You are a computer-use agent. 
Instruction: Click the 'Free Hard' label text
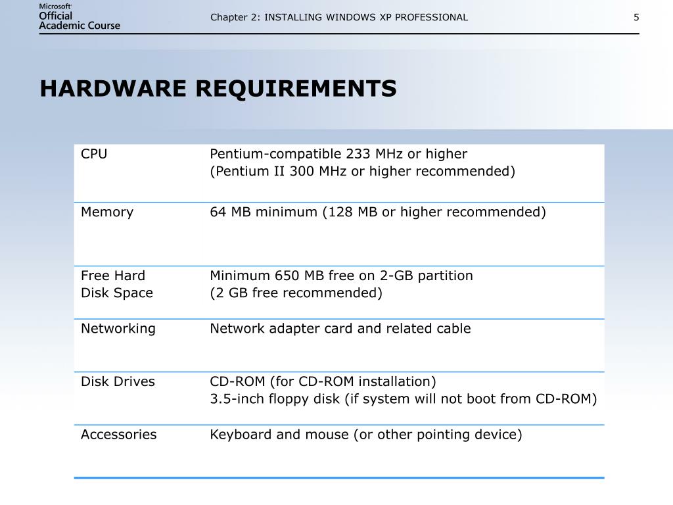click(x=113, y=276)
